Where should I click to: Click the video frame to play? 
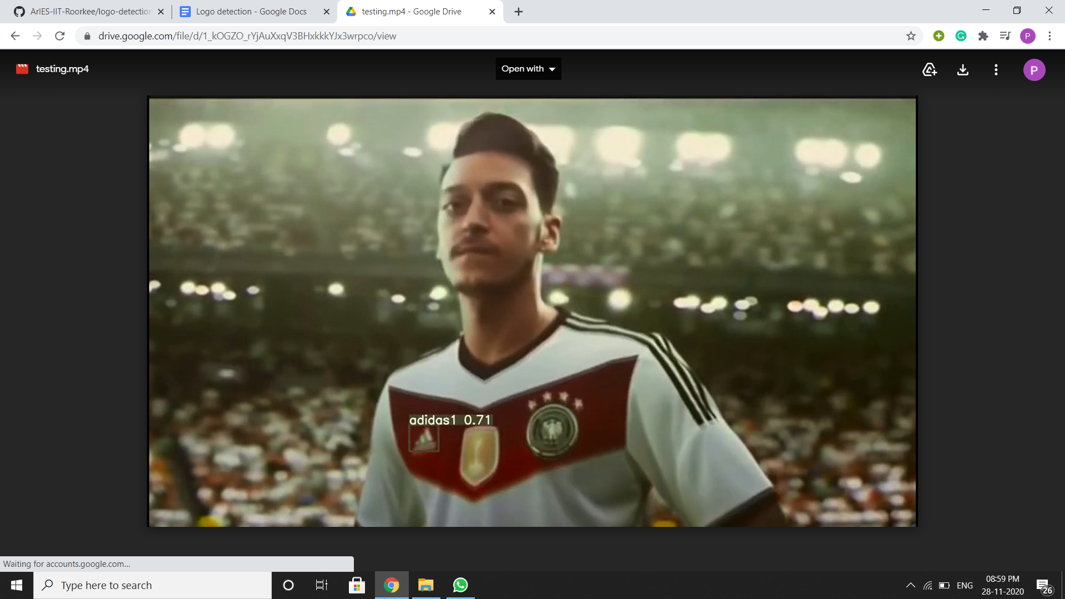click(532, 312)
